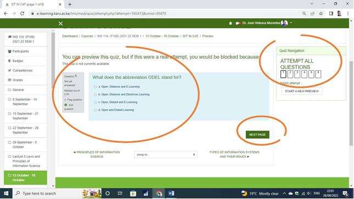The height and width of the screenshot is (199, 354).
Task: Click the NEXT PAGE button
Action: tap(257, 135)
